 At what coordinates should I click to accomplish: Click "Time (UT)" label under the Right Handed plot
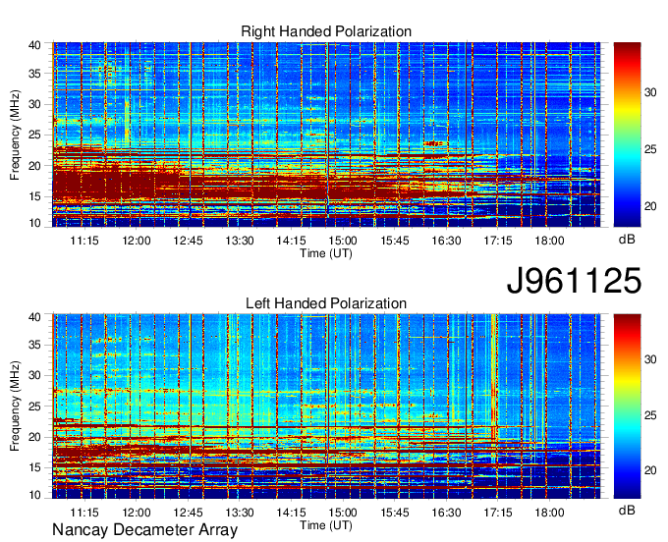pos(326,253)
